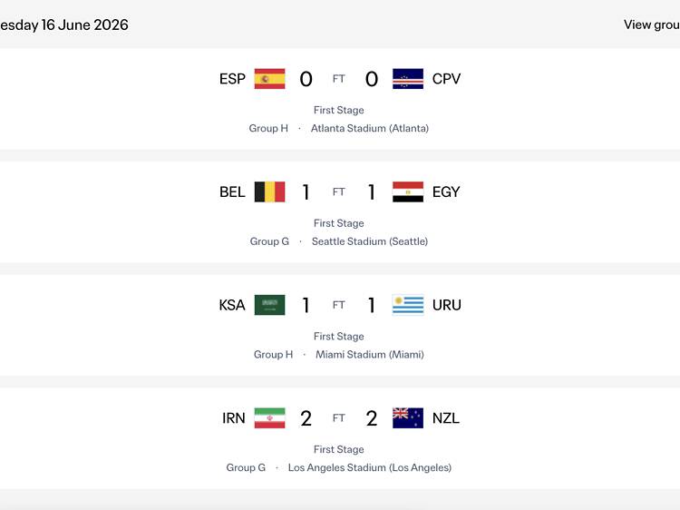The height and width of the screenshot is (510, 680).
Task: Open the CPV team name
Action: [446, 79]
